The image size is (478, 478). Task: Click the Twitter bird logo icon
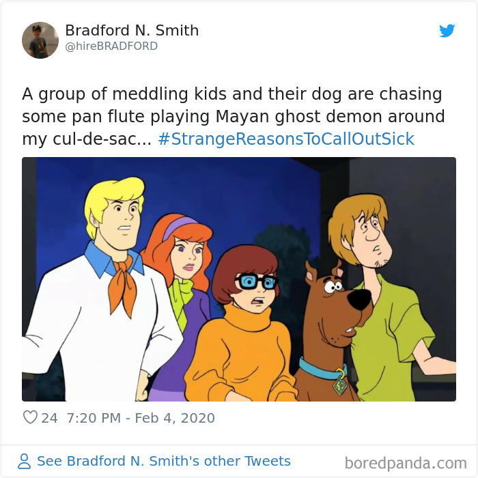click(447, 31)
